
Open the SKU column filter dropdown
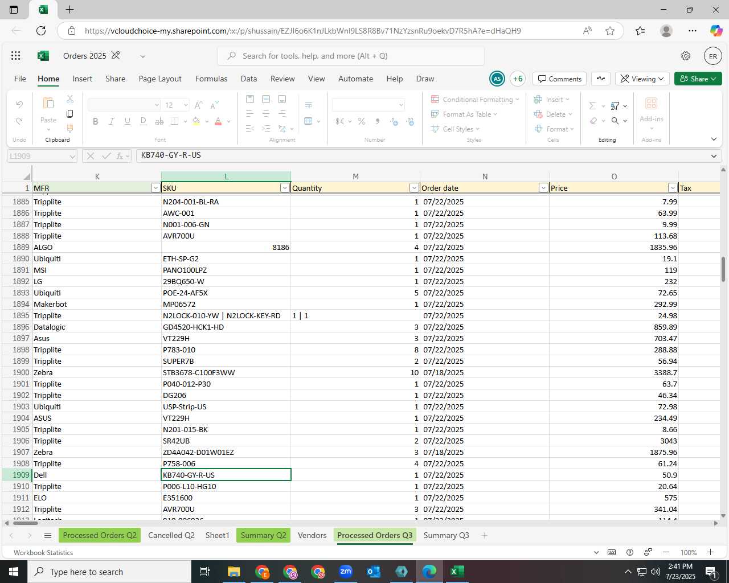285,188
